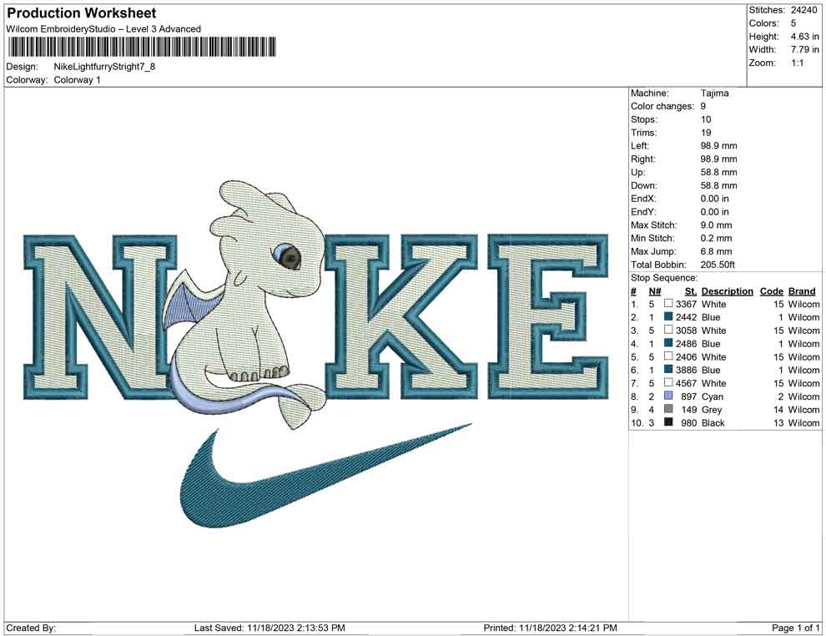Image resolution: width=826 pixels, height=636 pixels.
Task: Click 'Page 1 of 1' in the footer
Action: pyautogui.click(x=795, y=628)
